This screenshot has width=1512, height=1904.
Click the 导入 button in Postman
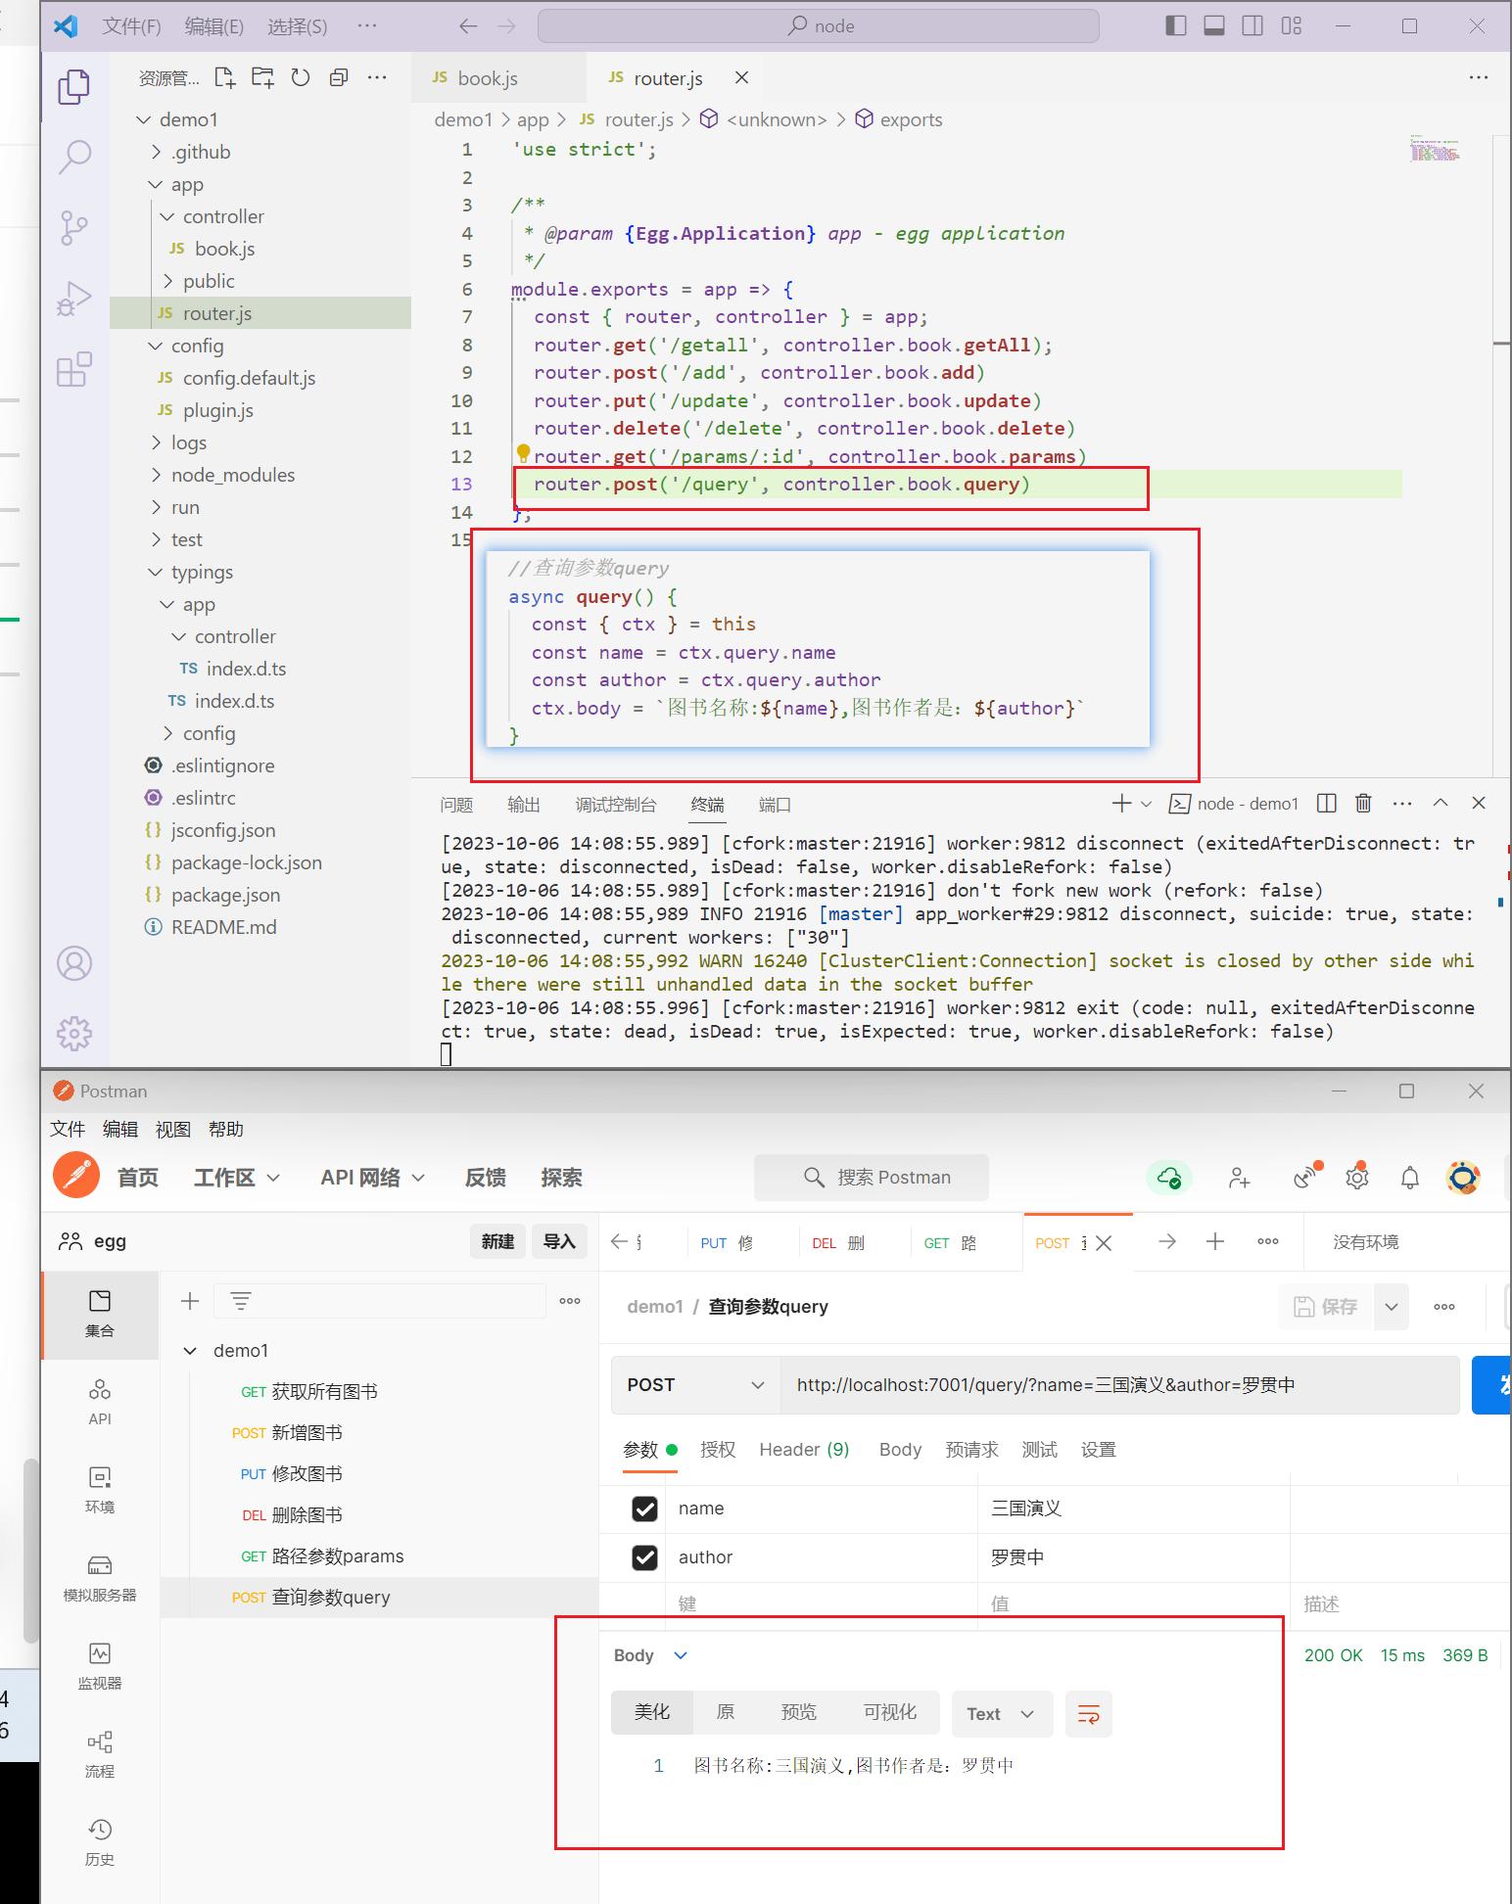pyautogui.click(x=559, y=1241)
